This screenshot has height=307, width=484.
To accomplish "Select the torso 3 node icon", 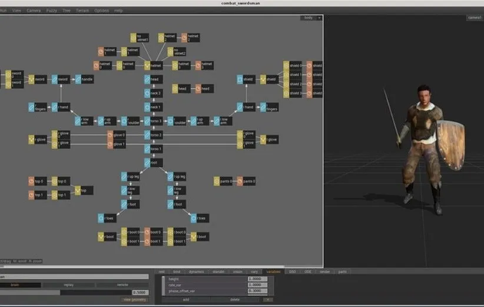I will tap(147, 121).
